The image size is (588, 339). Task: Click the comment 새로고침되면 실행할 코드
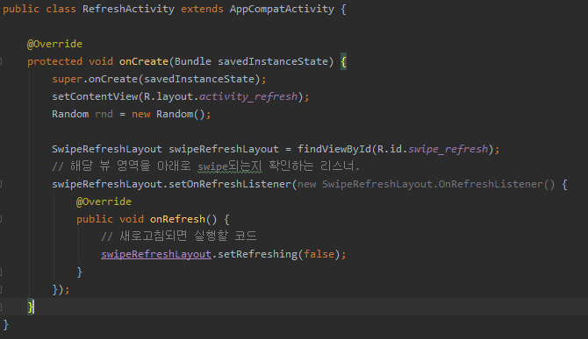pos(179,237)
